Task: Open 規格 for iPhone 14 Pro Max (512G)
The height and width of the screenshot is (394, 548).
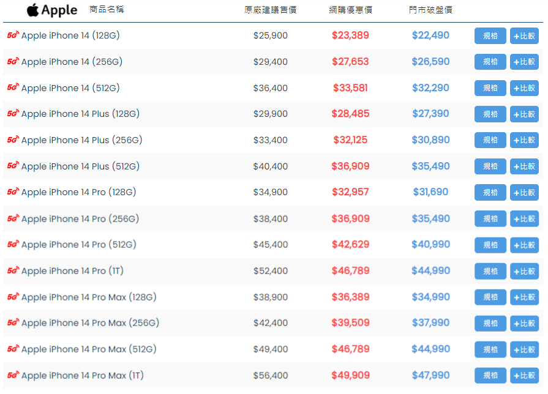Action: click(490, 349)
